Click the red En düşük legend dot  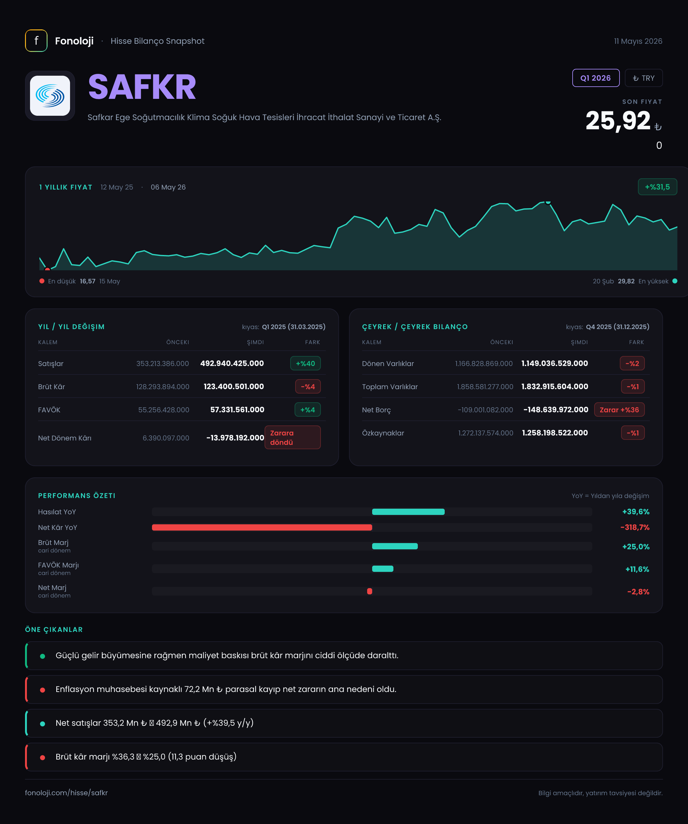42,281
